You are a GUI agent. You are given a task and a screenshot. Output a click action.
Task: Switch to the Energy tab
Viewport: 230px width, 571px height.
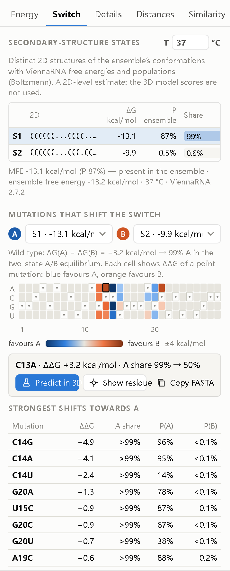25,14
